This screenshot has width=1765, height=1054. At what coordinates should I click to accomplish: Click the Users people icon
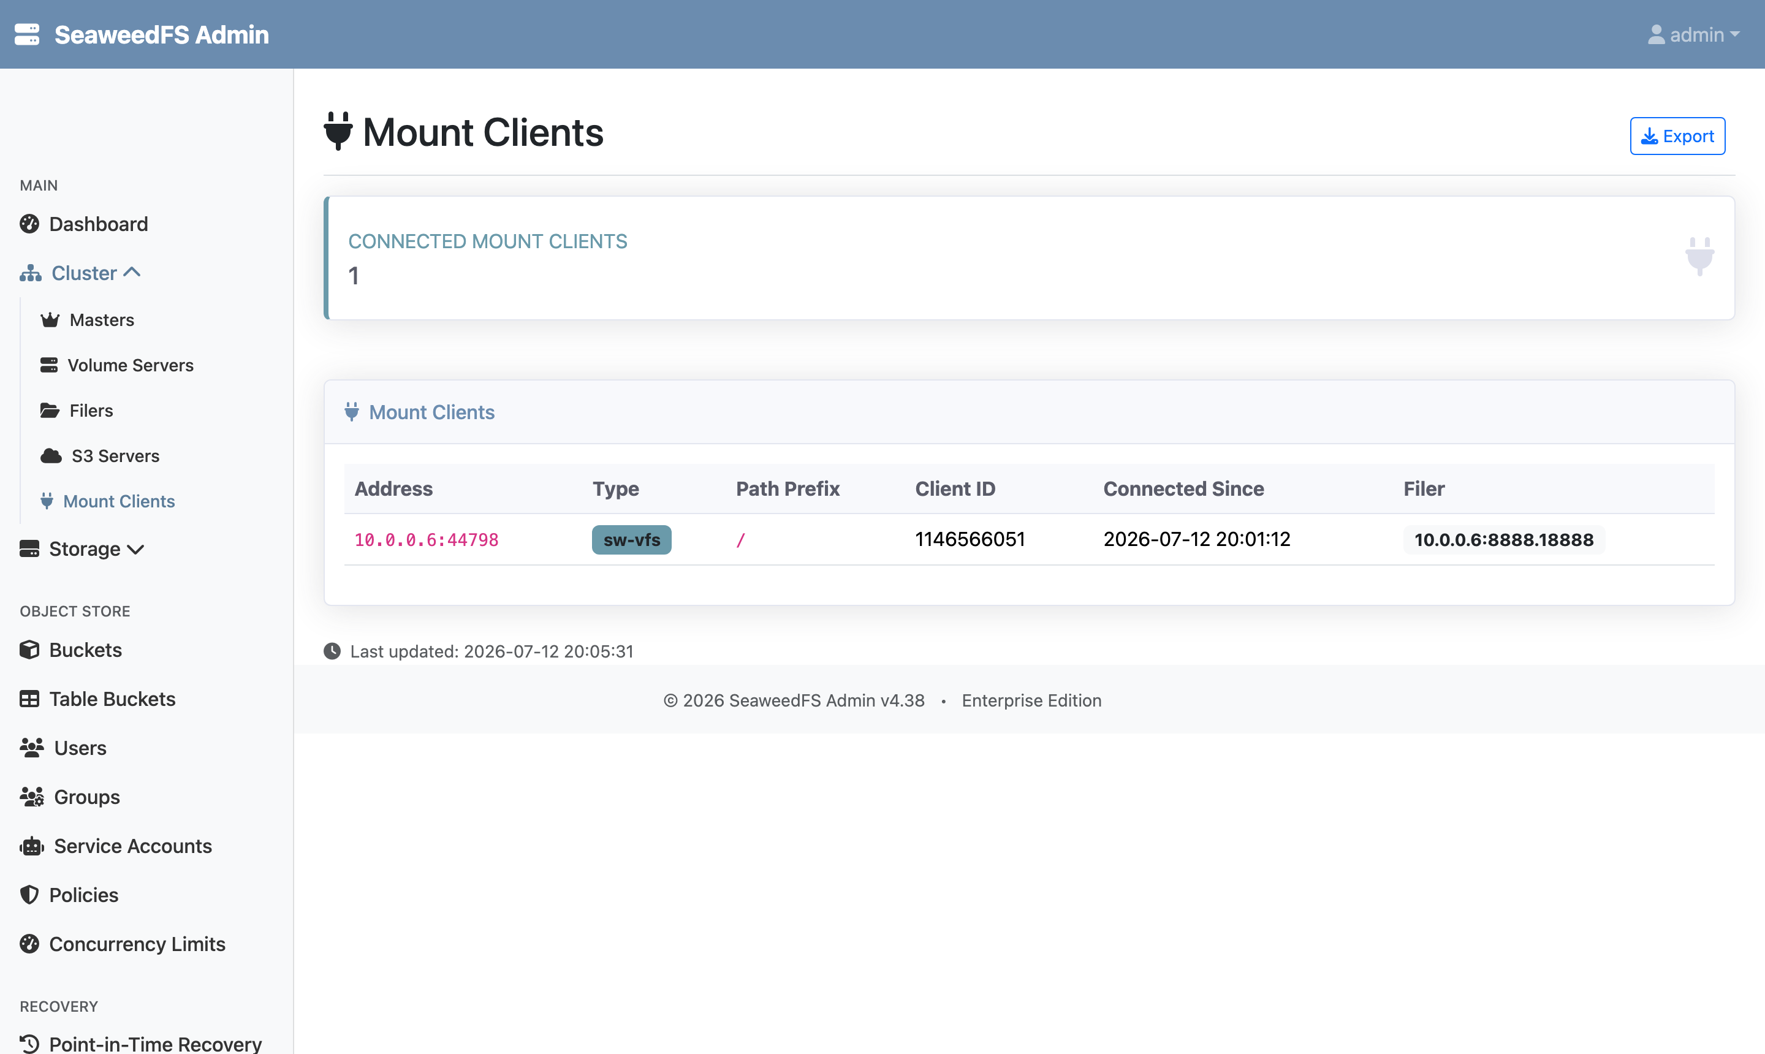click(32, 748)
